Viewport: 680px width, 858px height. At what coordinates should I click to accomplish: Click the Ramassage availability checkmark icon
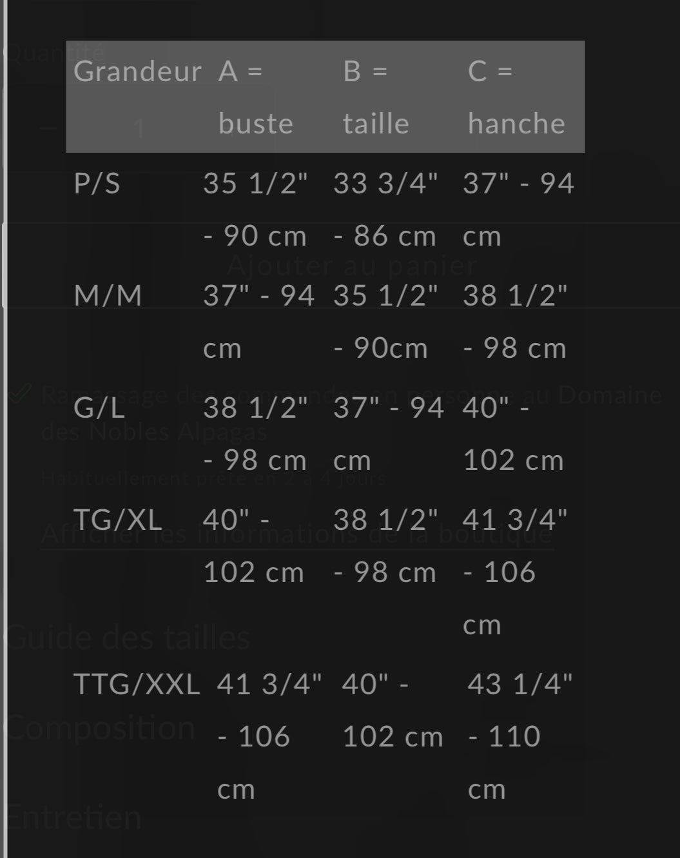click(20, 393)
